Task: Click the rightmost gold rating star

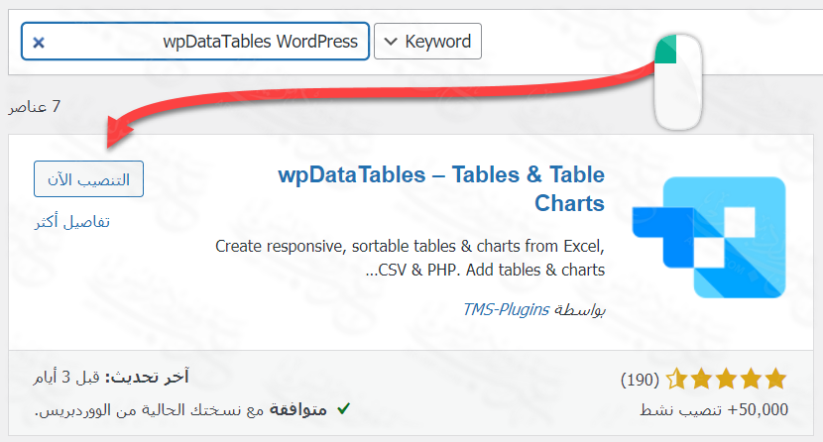Action: 775,379
